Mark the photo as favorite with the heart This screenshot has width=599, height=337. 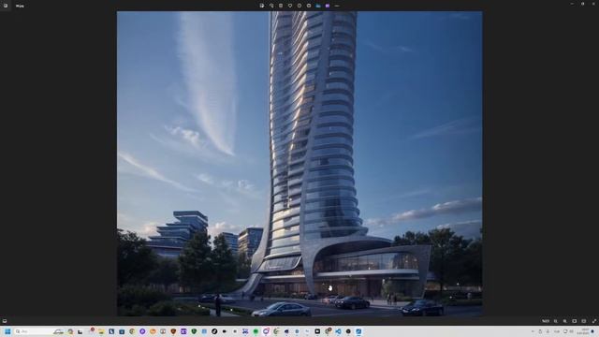pyautogui.click(x=290, y=6)
